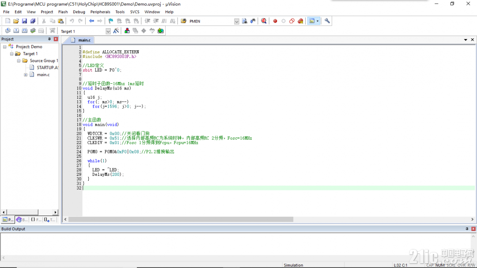Open Options for Target wand icon

[116, 31]
